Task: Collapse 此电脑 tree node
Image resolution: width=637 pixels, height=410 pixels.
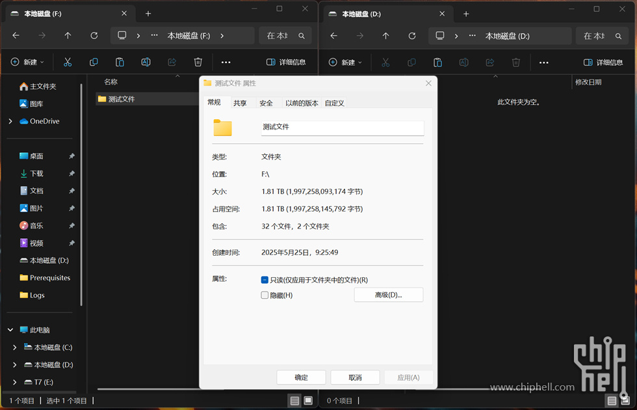Action: click(10, 330)
